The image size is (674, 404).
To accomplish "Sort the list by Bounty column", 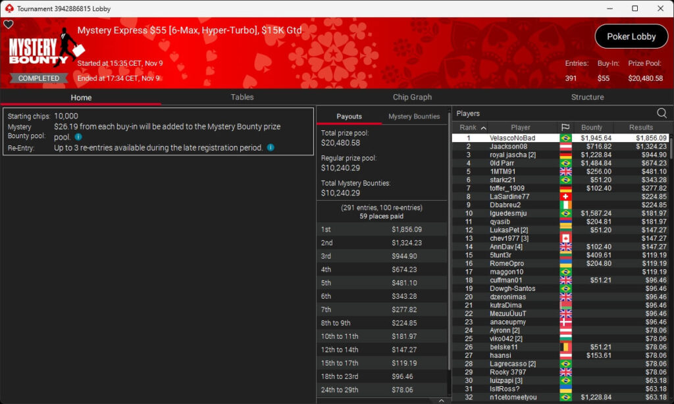I will [x=592, y=128].
